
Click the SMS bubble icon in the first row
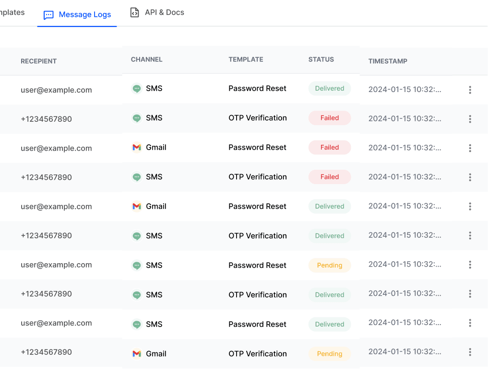[x=137, y=88]
